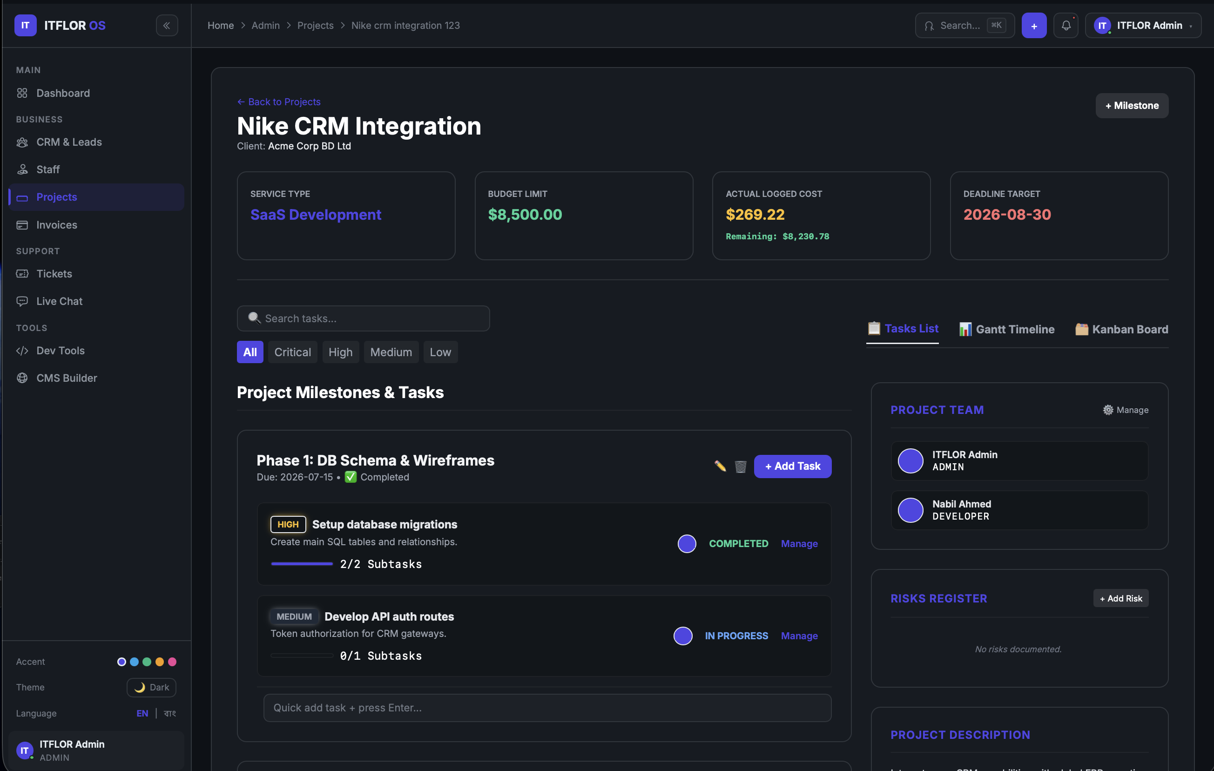Open Dev Tools in the sidebar
This screenshot has width=1214, height=771.
(x=96, y=351)
